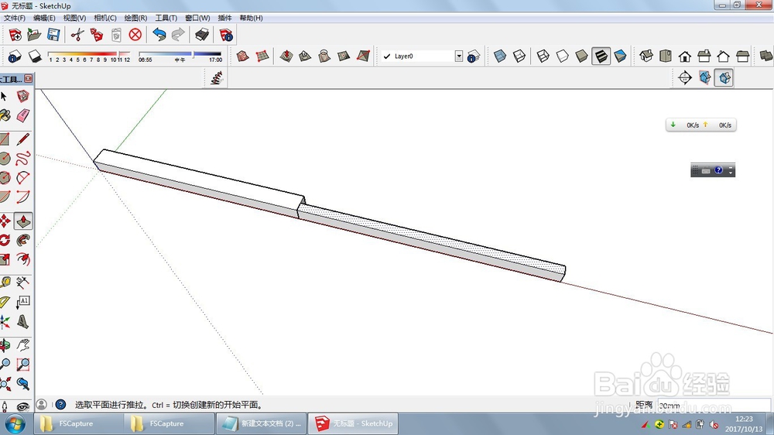Switch to Monochrome face style

point(620,57)
